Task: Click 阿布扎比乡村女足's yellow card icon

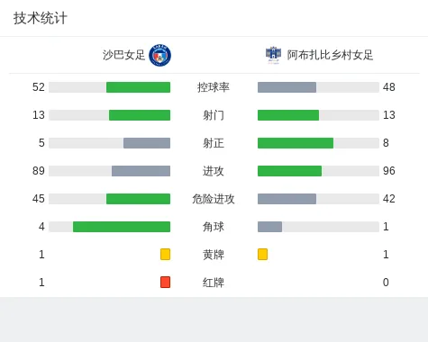Action: point(262,254)
